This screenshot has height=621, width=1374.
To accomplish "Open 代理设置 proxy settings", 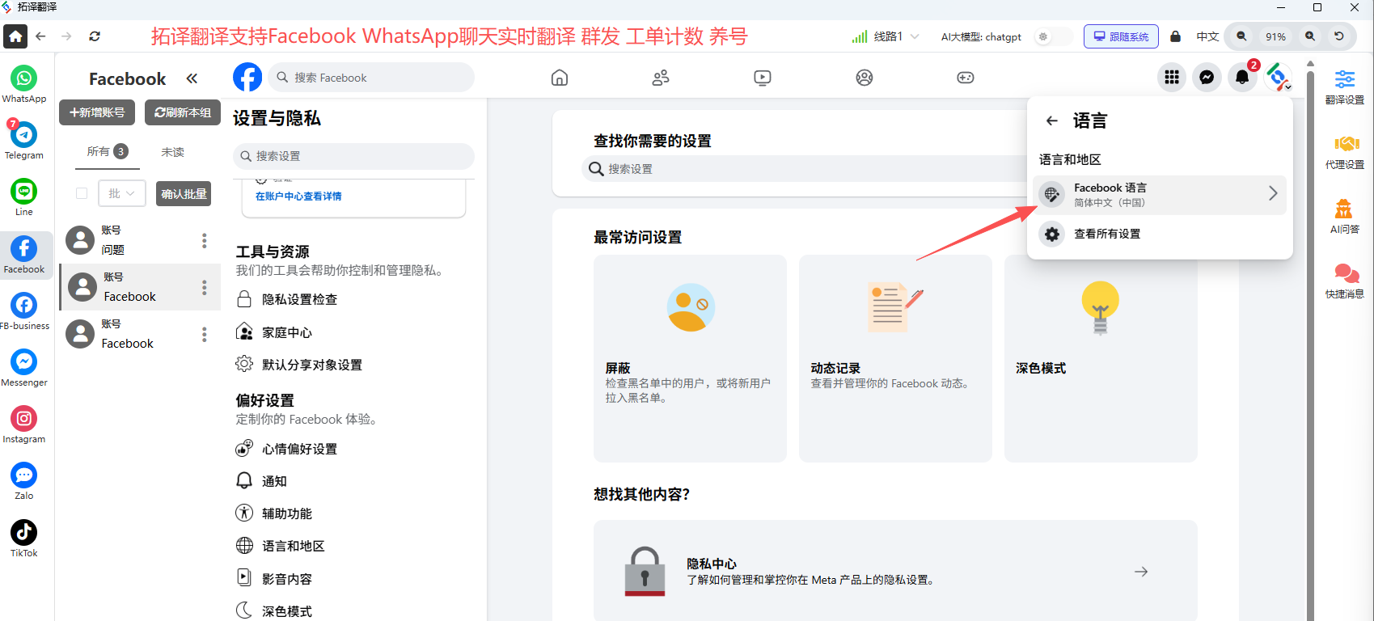I will pos(1345,151).
